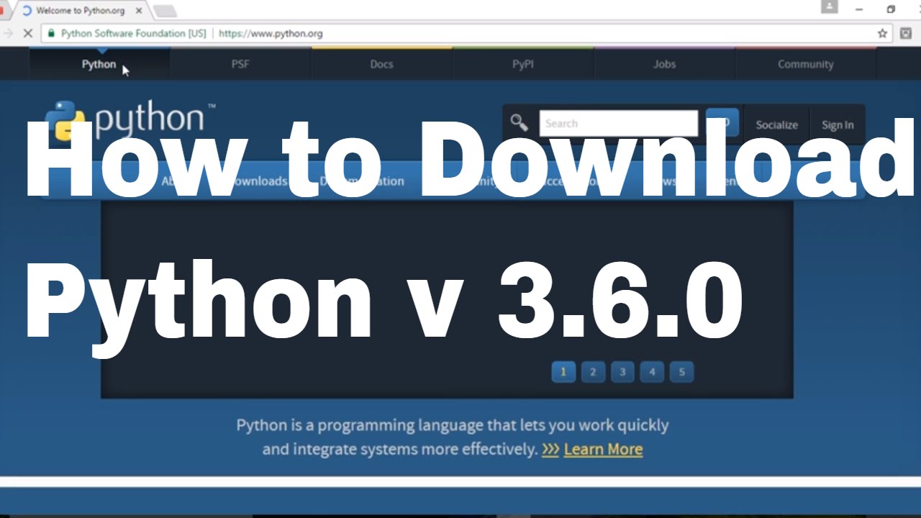Minimize the Chrome window
The width and height of the screenshot is (921, 518).
[859, 9]
